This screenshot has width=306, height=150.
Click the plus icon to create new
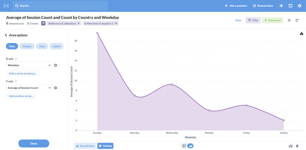tap(281, 6)
